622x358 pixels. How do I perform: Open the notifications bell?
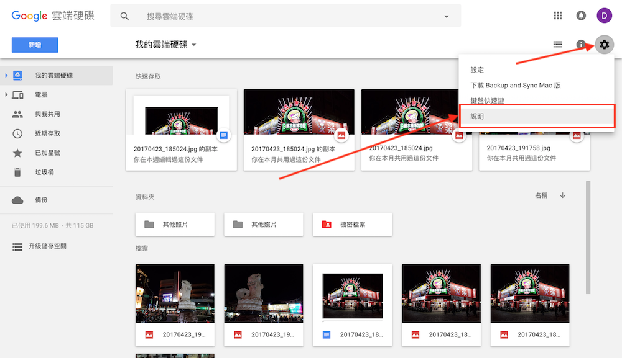pyautogui.click(x=580, y=15)
